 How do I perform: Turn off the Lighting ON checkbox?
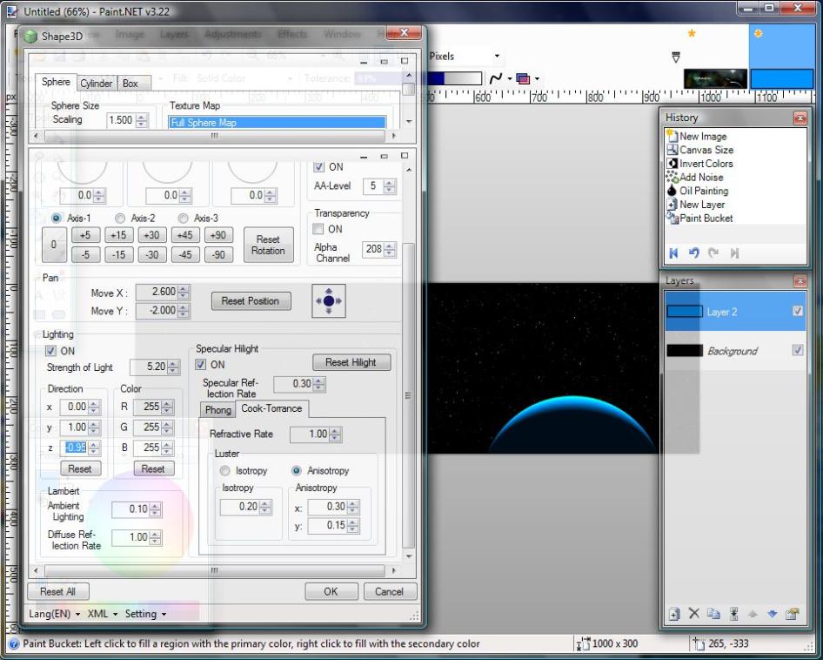51,351
